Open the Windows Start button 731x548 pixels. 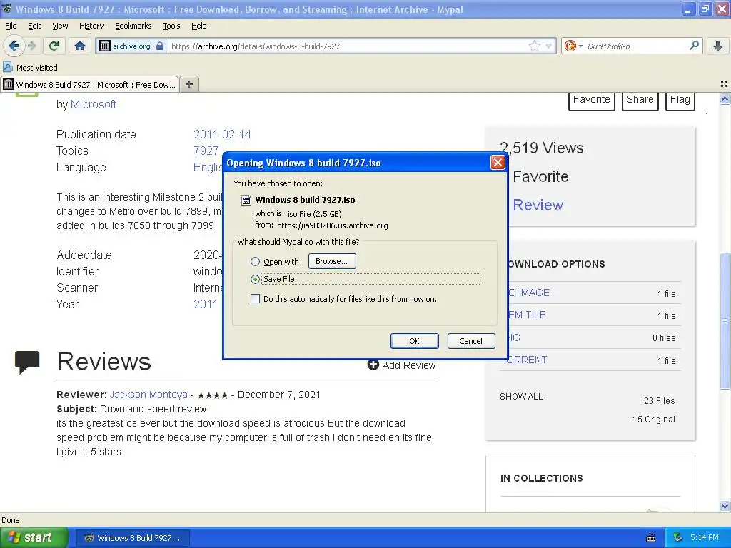34,537
